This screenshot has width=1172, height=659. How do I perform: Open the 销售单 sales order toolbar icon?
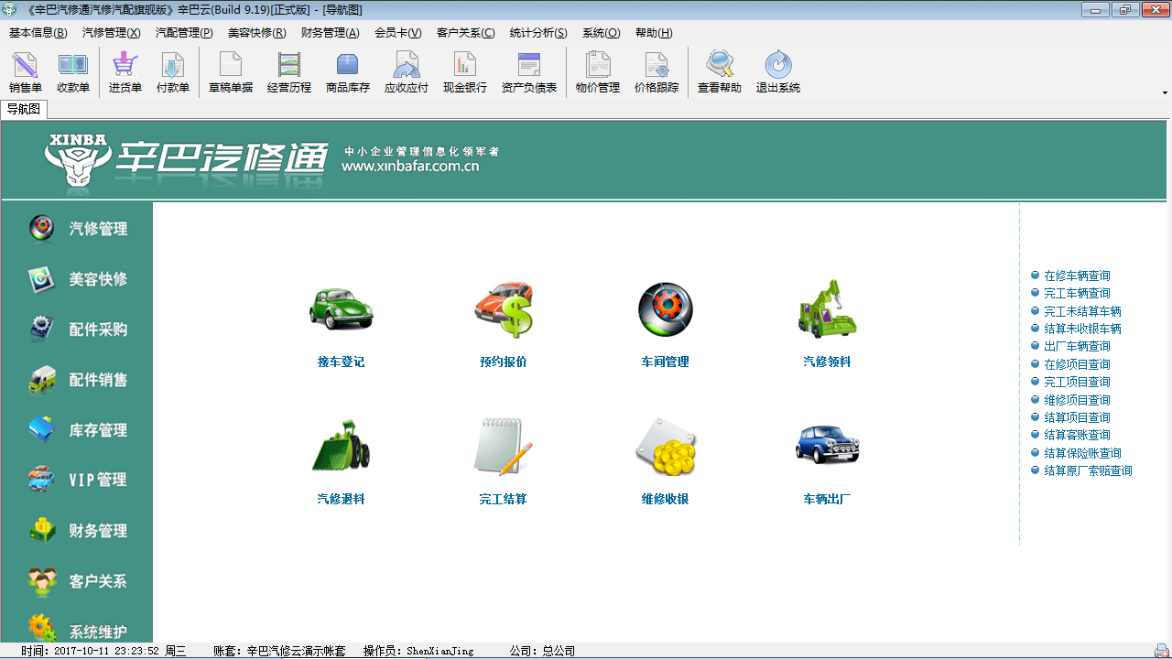[x=26, y=72]
